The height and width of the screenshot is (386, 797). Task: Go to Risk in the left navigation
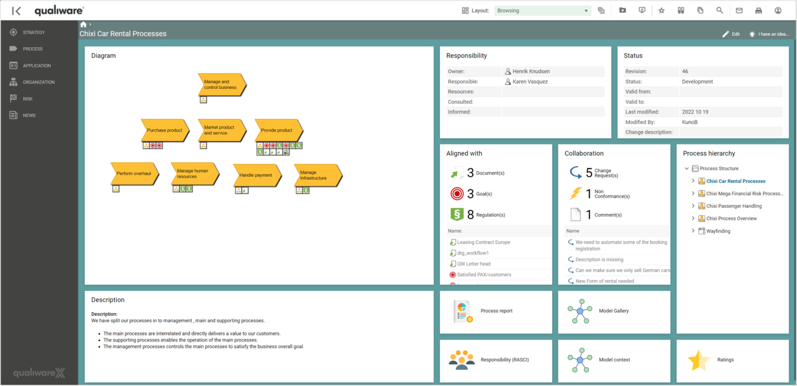click(x=28, y=99)
